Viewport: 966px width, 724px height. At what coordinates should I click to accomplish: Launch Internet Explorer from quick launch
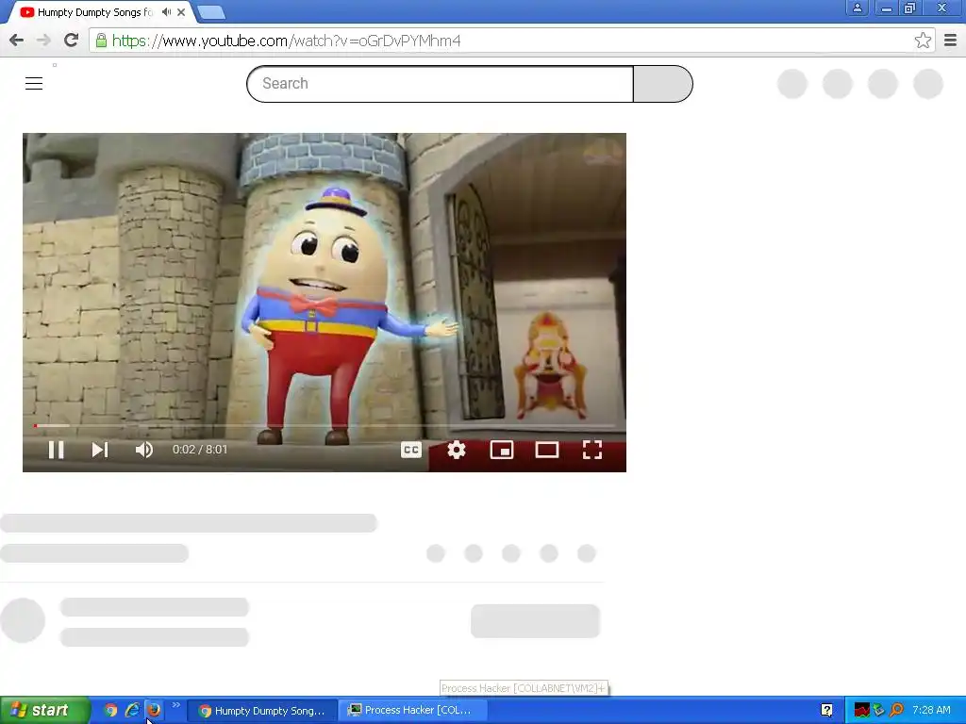[x=132, y=711]
